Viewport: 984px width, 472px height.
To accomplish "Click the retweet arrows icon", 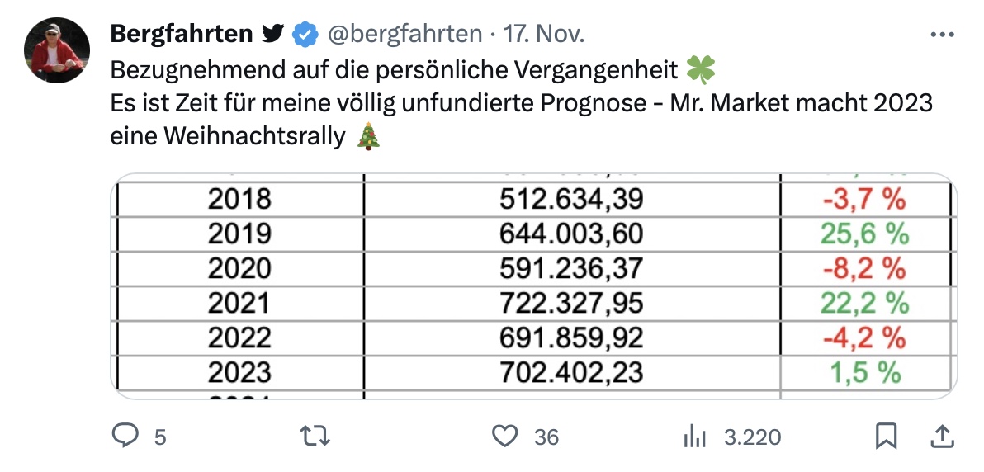I will tap(315, 436).
